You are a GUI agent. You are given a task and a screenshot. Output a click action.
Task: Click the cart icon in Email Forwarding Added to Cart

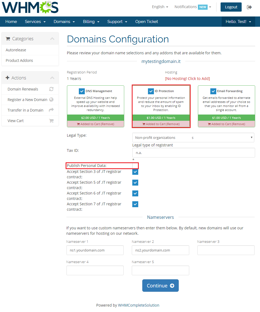[209, 124]
